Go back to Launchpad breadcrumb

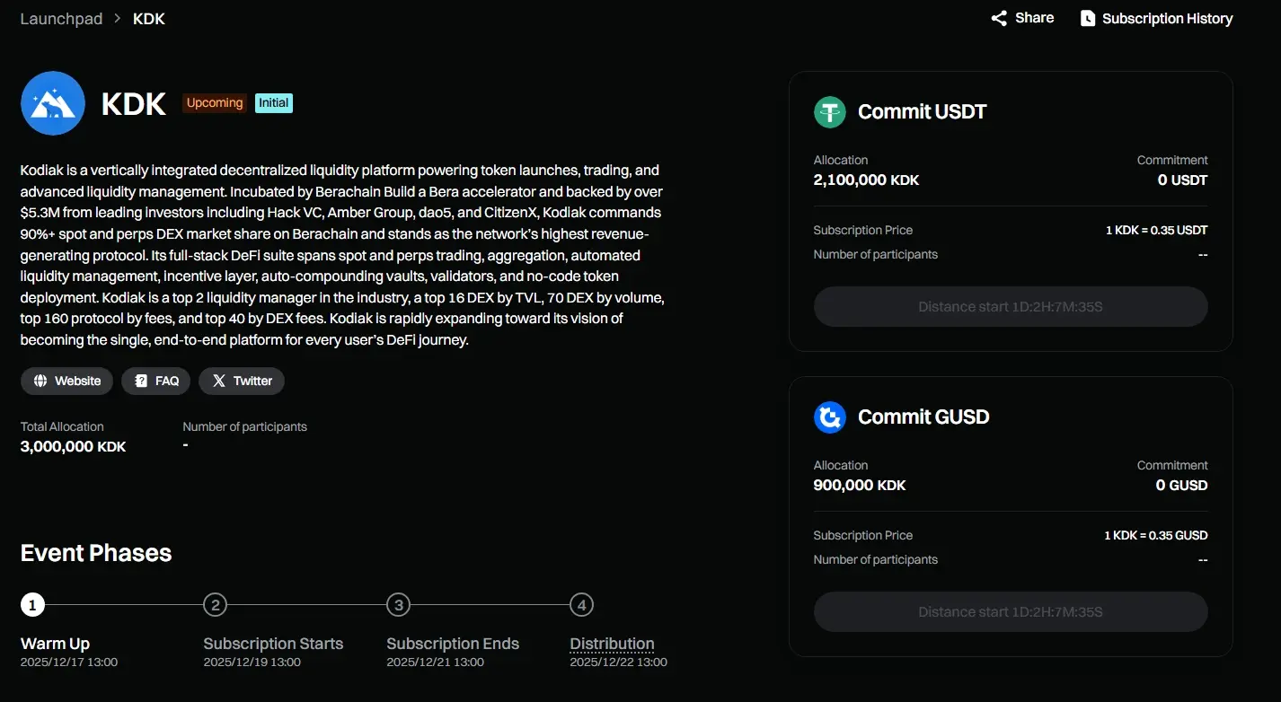[61, 19]
